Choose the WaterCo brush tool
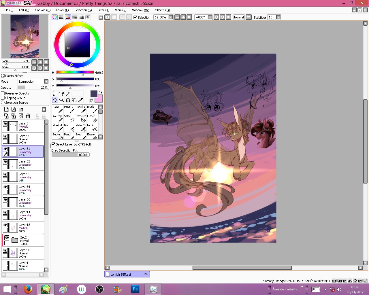 (x=81, y=128)
